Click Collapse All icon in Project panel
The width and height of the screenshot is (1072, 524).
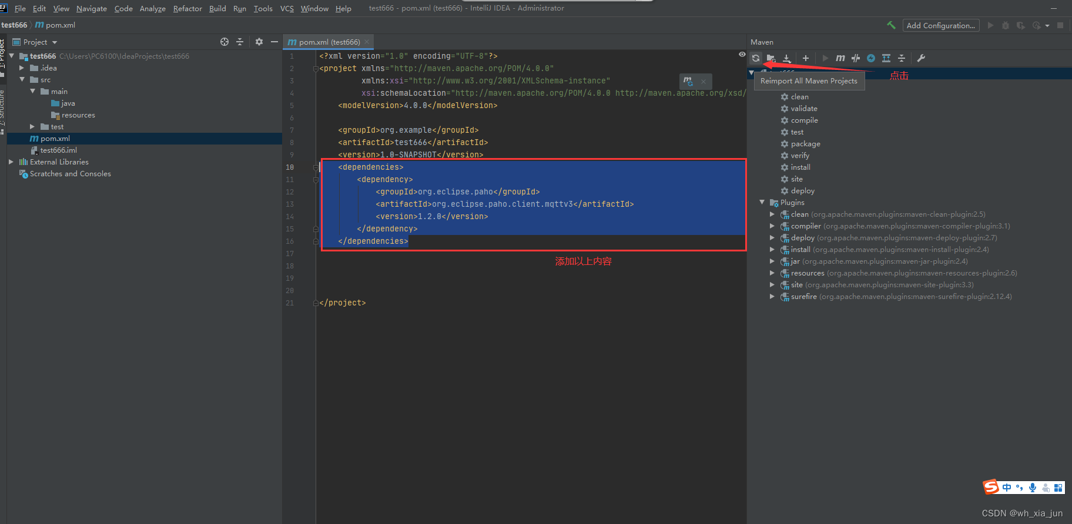[x=240, y=42]
